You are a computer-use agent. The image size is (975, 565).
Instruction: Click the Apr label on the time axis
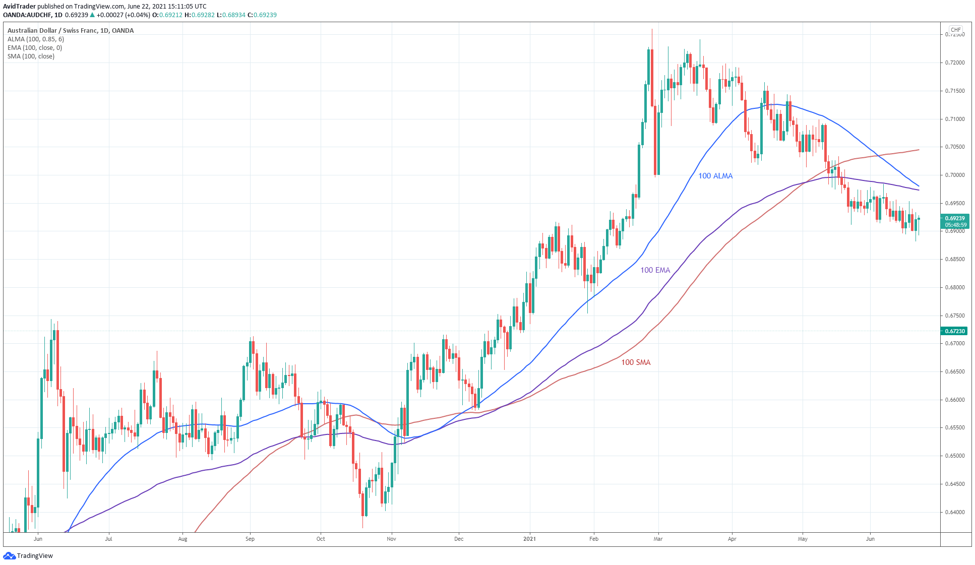(x=732, y=539)
